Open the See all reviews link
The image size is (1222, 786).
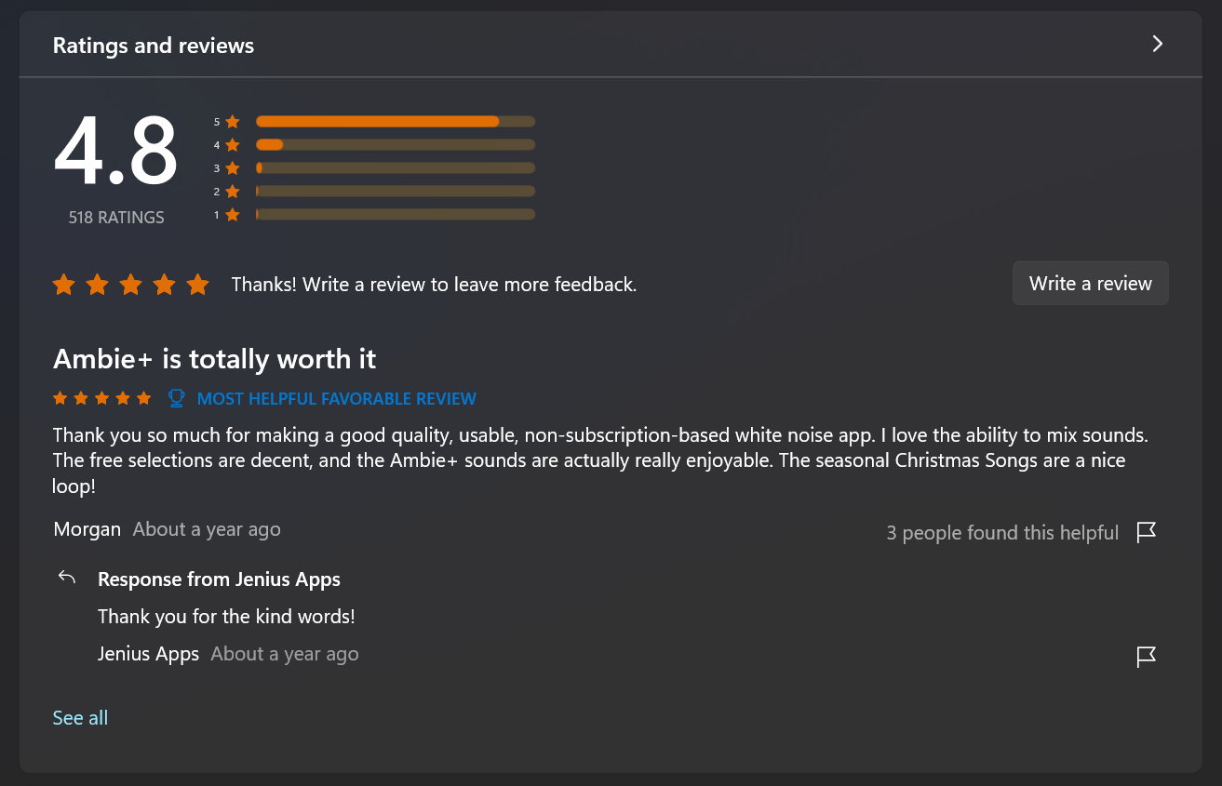click(x=80, y=717)
